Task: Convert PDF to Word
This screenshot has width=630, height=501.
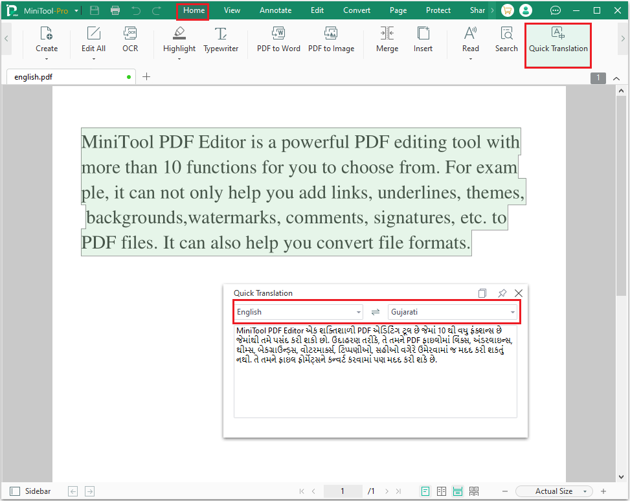Action: click(278, 39)
